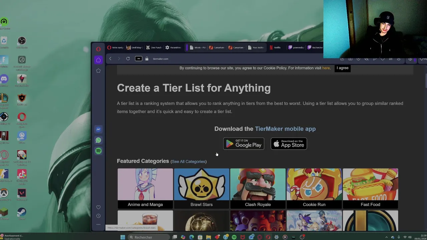
Task: Show hidden system tray icons chevron
Action: coord(387,237)
